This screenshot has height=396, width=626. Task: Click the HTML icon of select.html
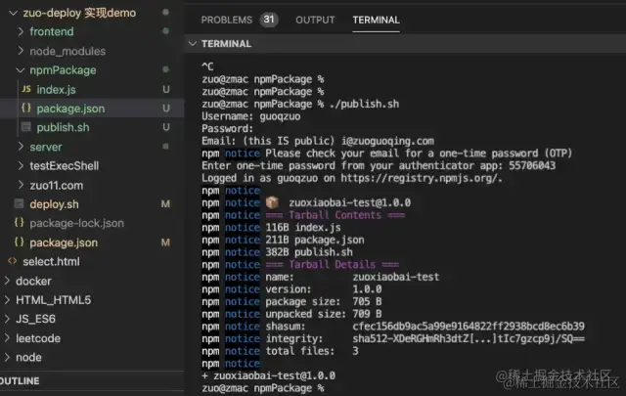click(13, 261)
